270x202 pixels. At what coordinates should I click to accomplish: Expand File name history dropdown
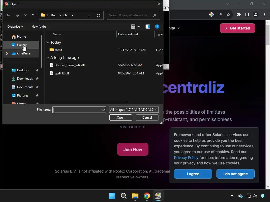pos(103,110)
